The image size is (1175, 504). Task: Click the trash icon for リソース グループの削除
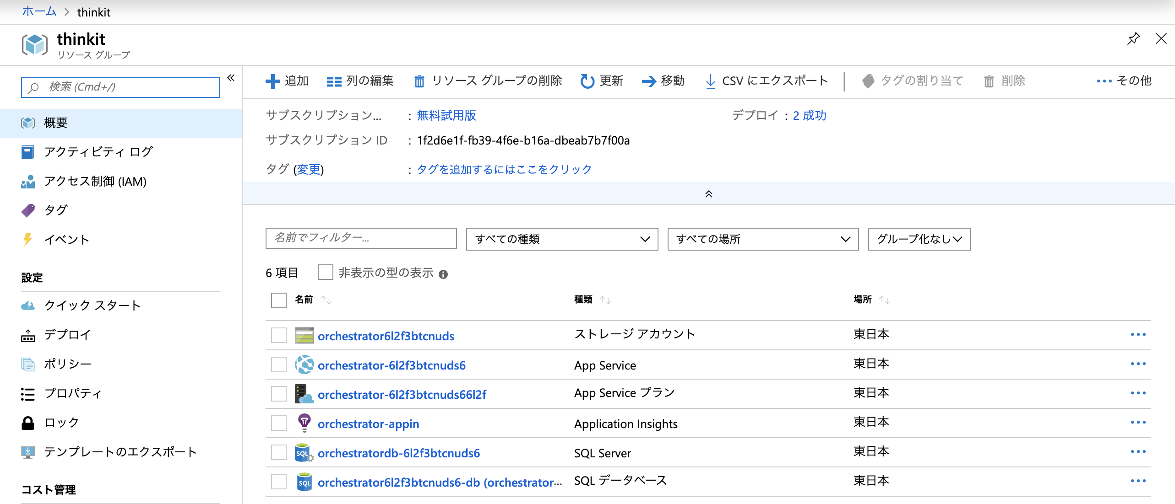(x=419, y=81)
